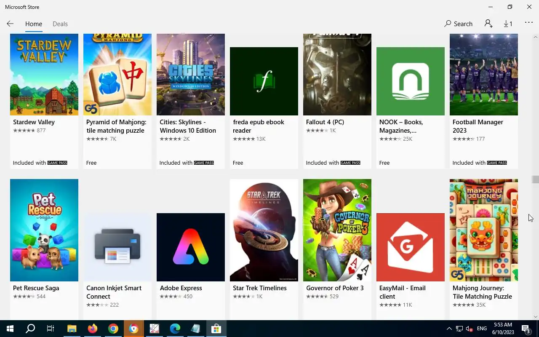Click Game Pass label under Stardew Valley
Image resolution: width=539 pixels, height=337 pixels.
coord(57,163)
